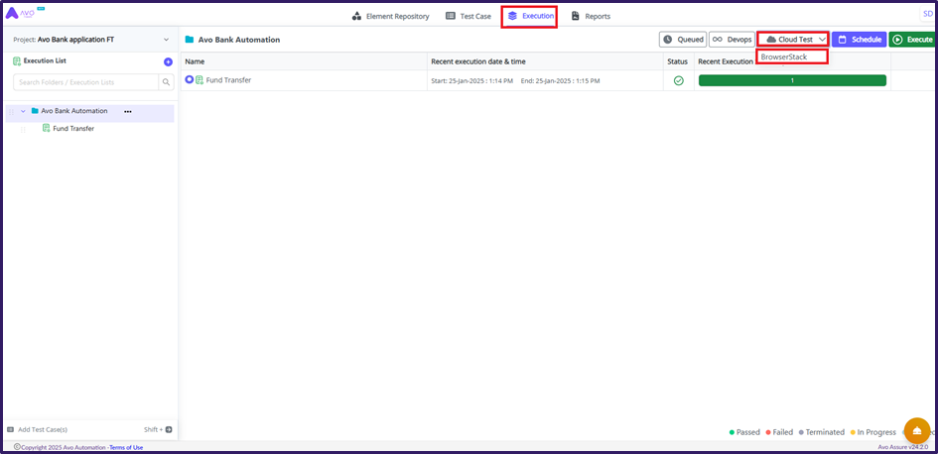Select the radio button beside Fund Transfer row

point(190,79)
